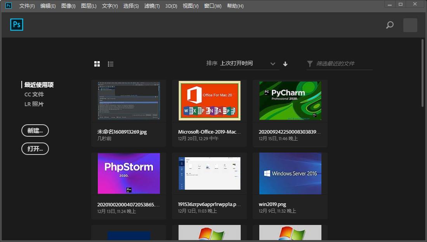The height and width of the screenshot is (242, 427).
Task: Click file name win2019.png
Action: click(273, 204)
